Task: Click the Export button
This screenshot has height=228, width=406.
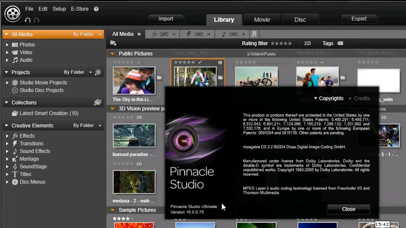Action: point(359,19)
